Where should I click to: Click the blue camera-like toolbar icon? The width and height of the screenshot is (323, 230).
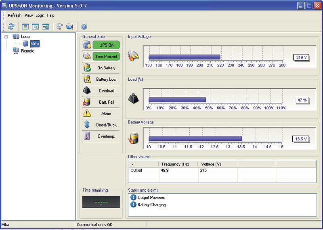click(x=69, y=26)
